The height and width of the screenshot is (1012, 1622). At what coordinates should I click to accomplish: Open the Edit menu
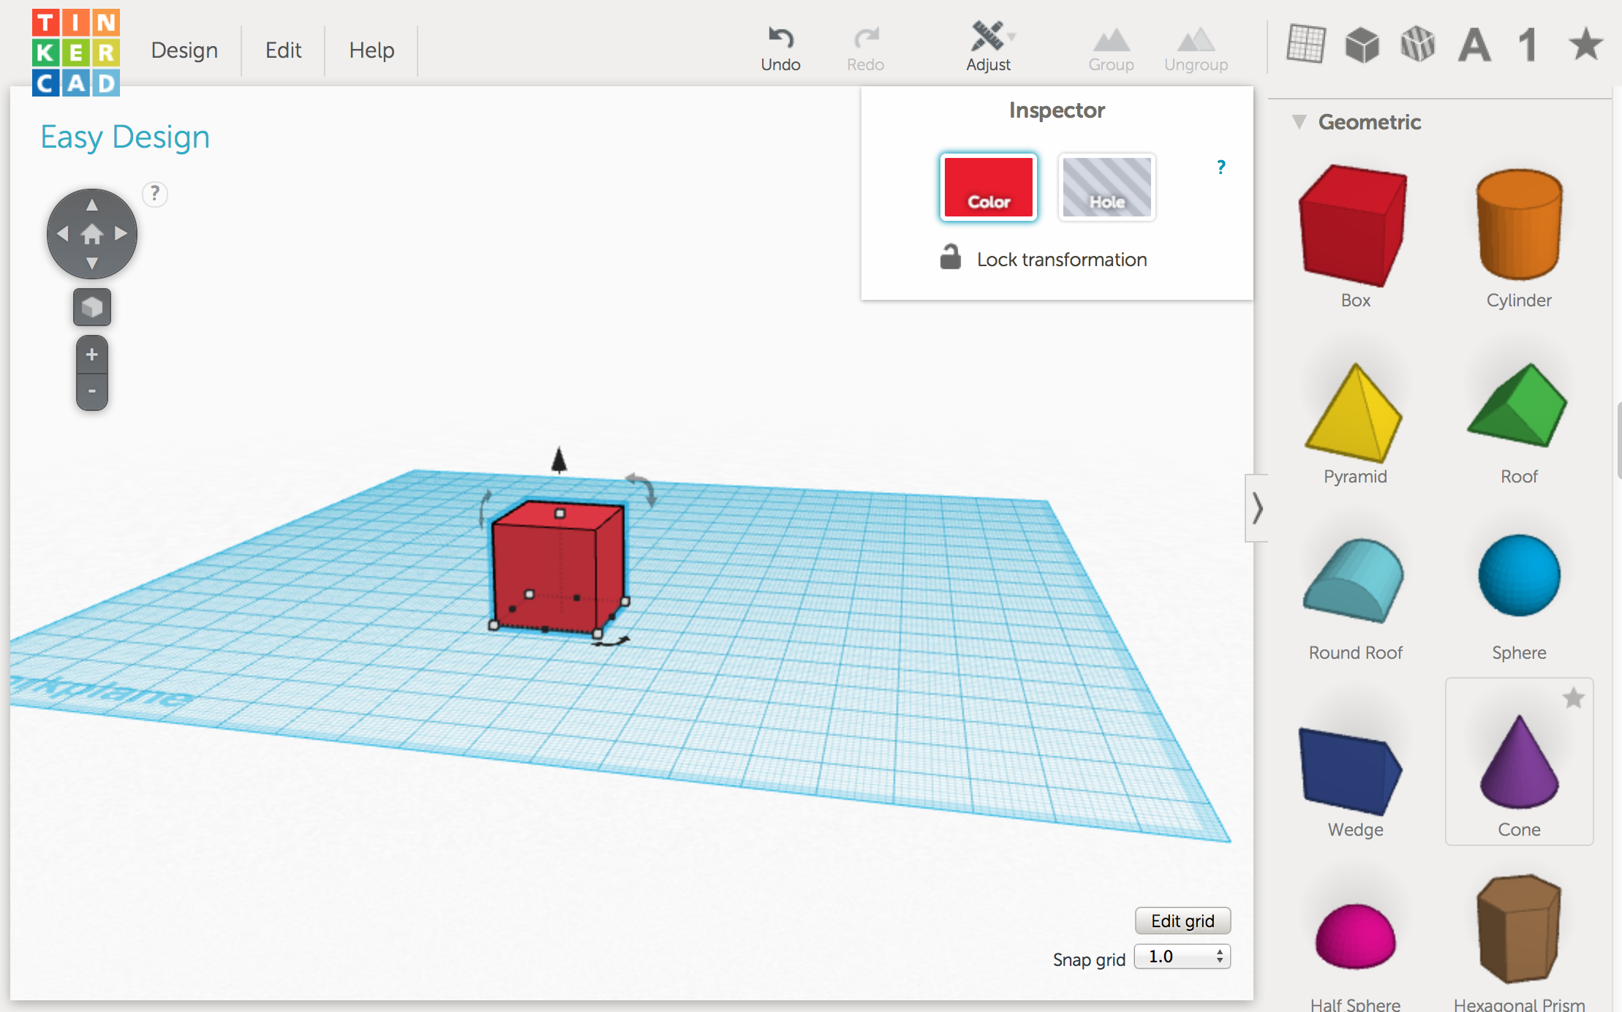pos(283,50)
